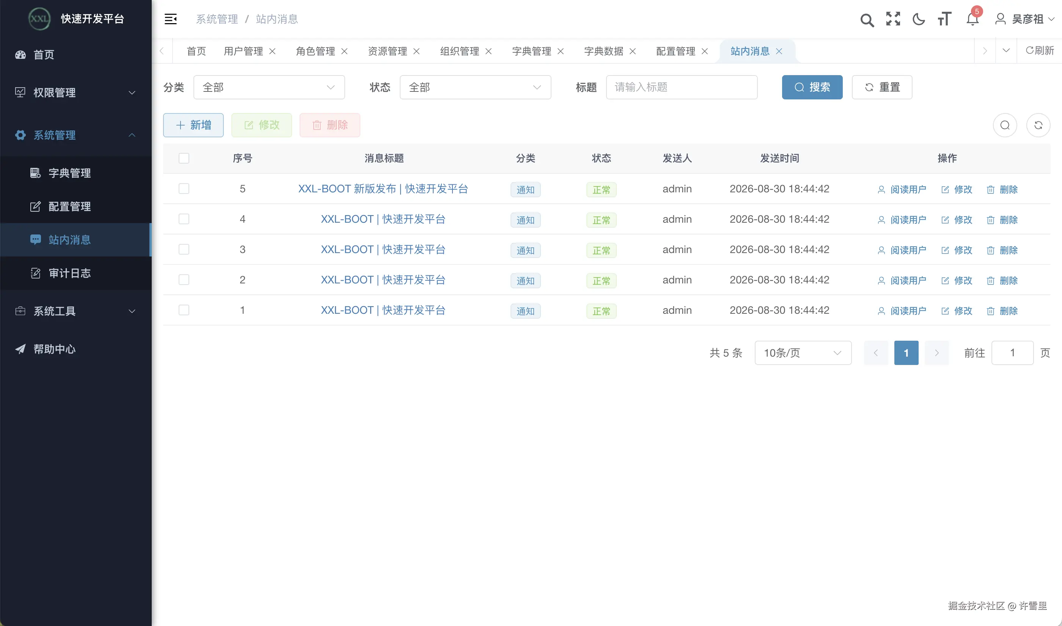Open 首页 in the sidebar
Image resolution: width=1062 pixels, height=626 pixels.
pyautogui.click(x=76, y=55)
